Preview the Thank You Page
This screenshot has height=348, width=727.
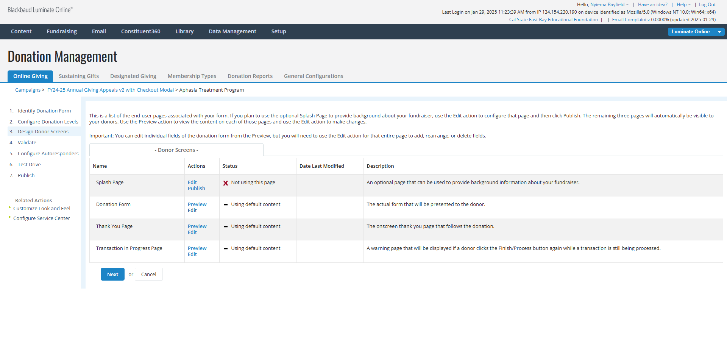point(197,226)
